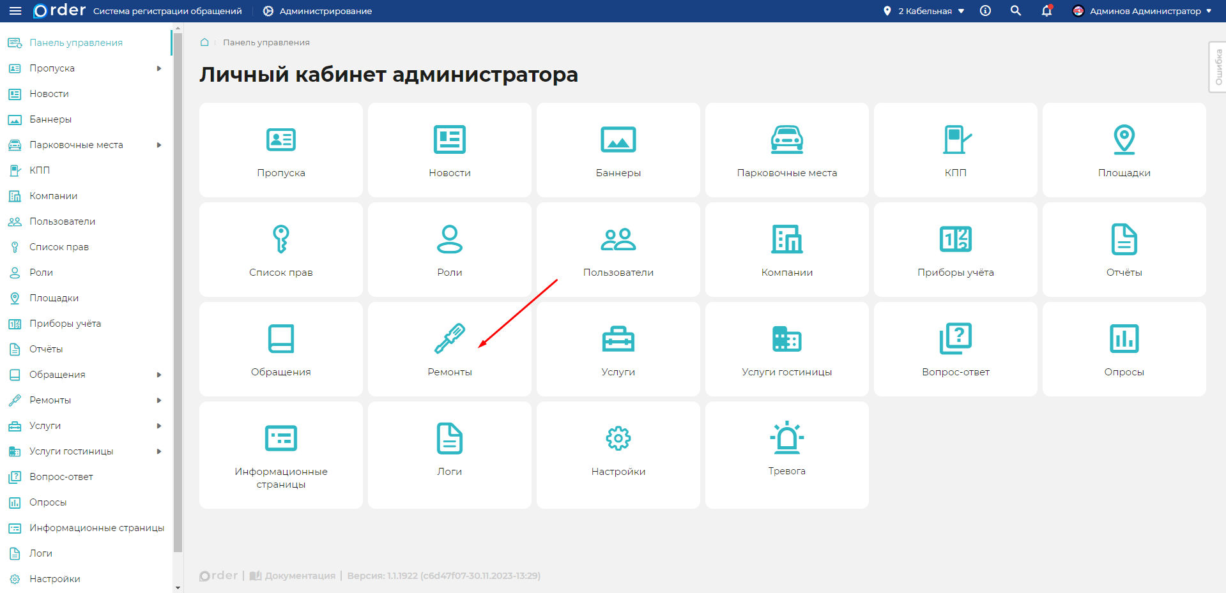
Task: Click the search magnifier icon
Action: [1015, 11]
